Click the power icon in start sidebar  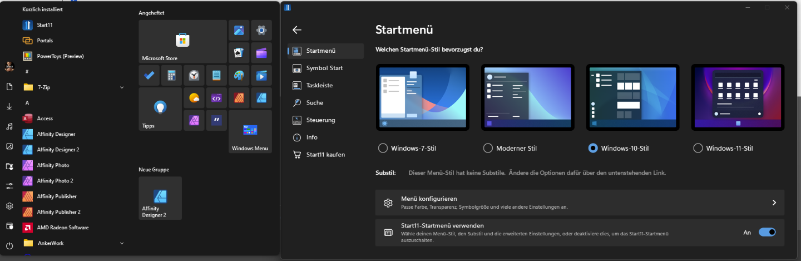coord(9,245)
